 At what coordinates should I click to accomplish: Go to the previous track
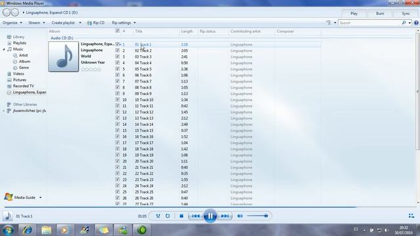pos(196,216)
